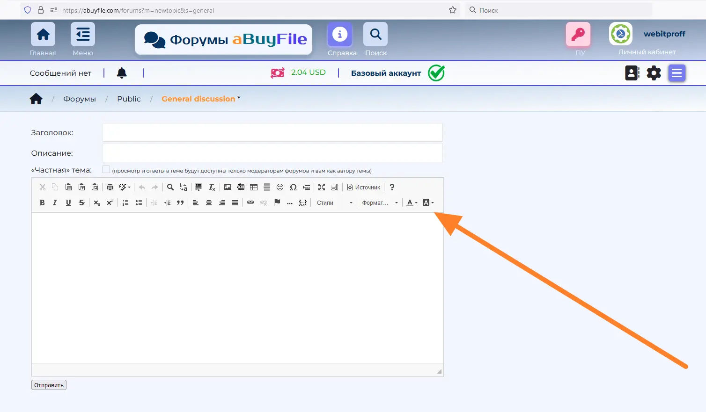Viewport: 706px width, 412px height.
Task: Click the Public breadcrumb link
Action: click(x=129, y=99)
